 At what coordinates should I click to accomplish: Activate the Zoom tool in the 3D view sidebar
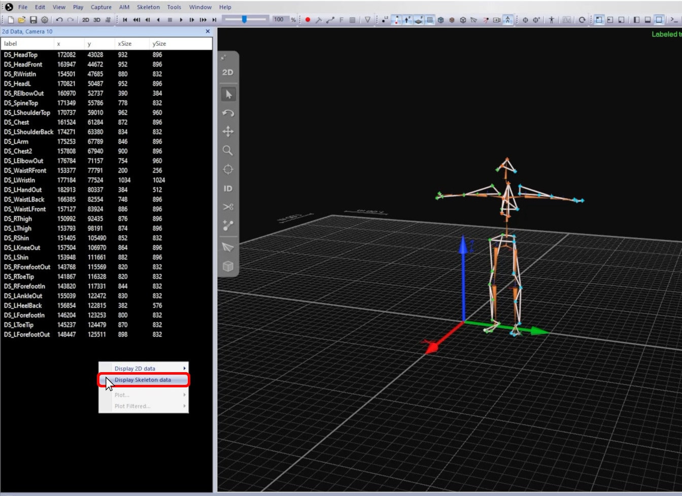pyautogui.click(x=227, y=150)
